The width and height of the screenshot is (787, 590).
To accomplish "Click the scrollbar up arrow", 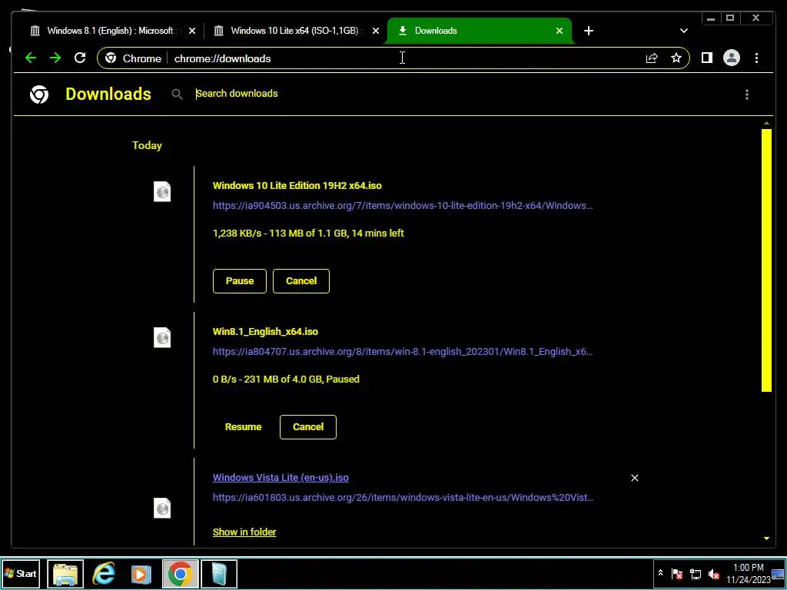I will point(766,123).
